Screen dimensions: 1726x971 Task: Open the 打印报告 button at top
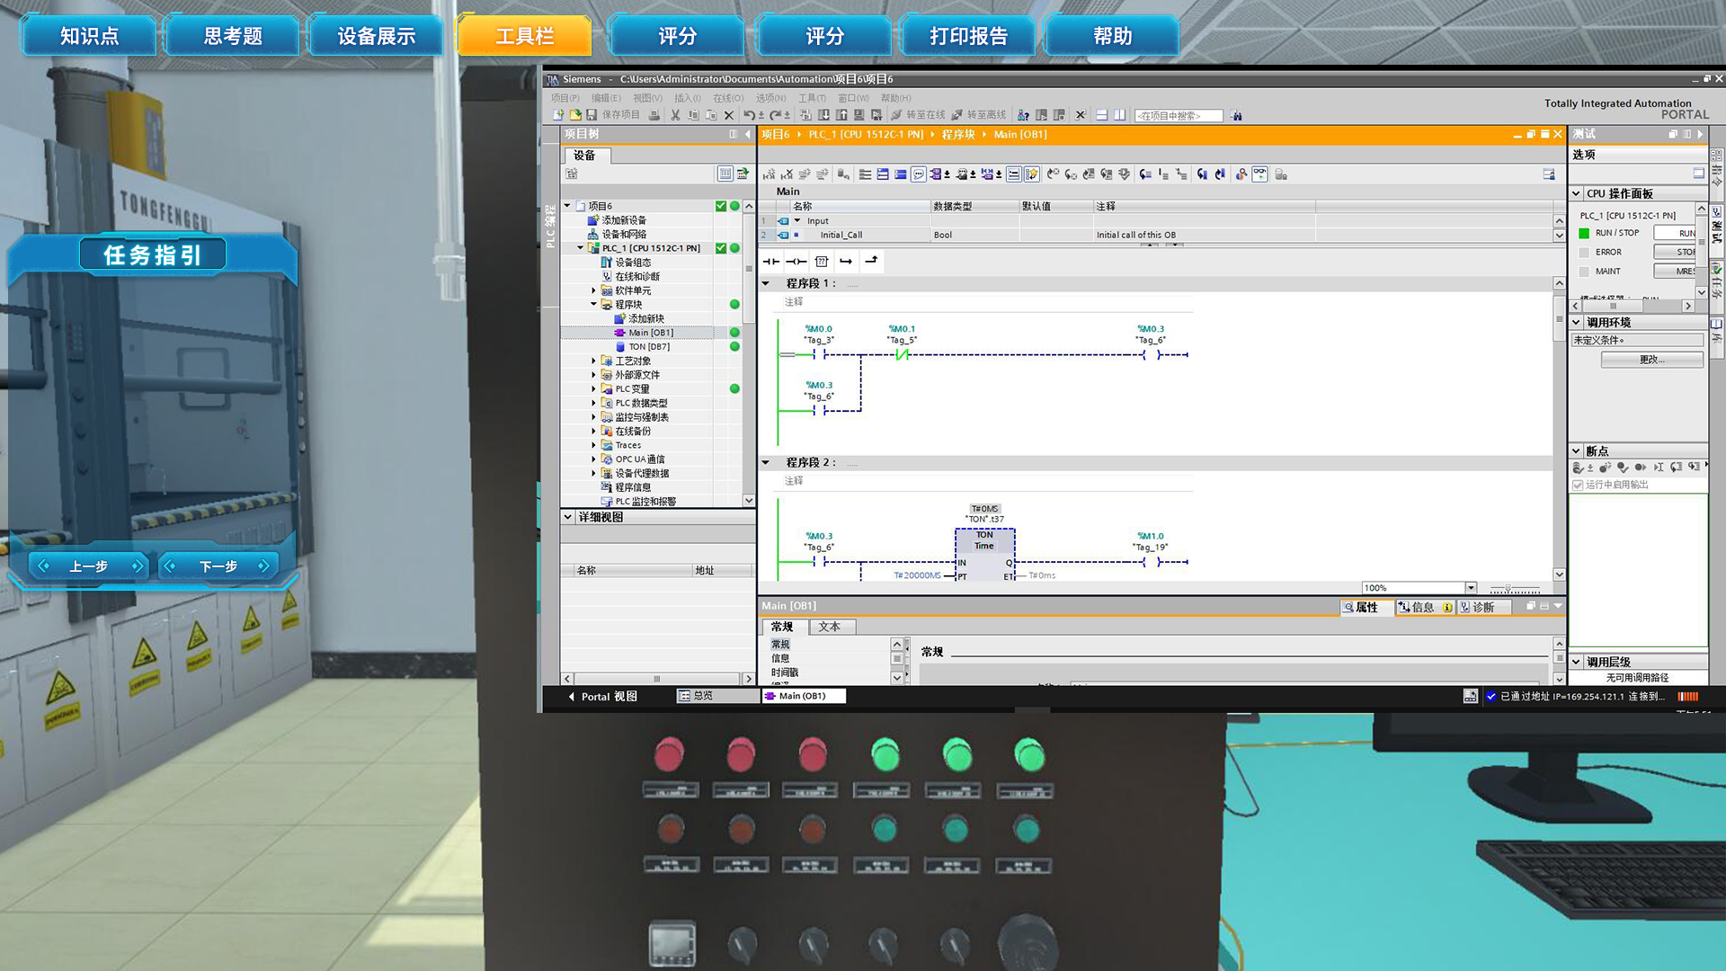point(968,36)
